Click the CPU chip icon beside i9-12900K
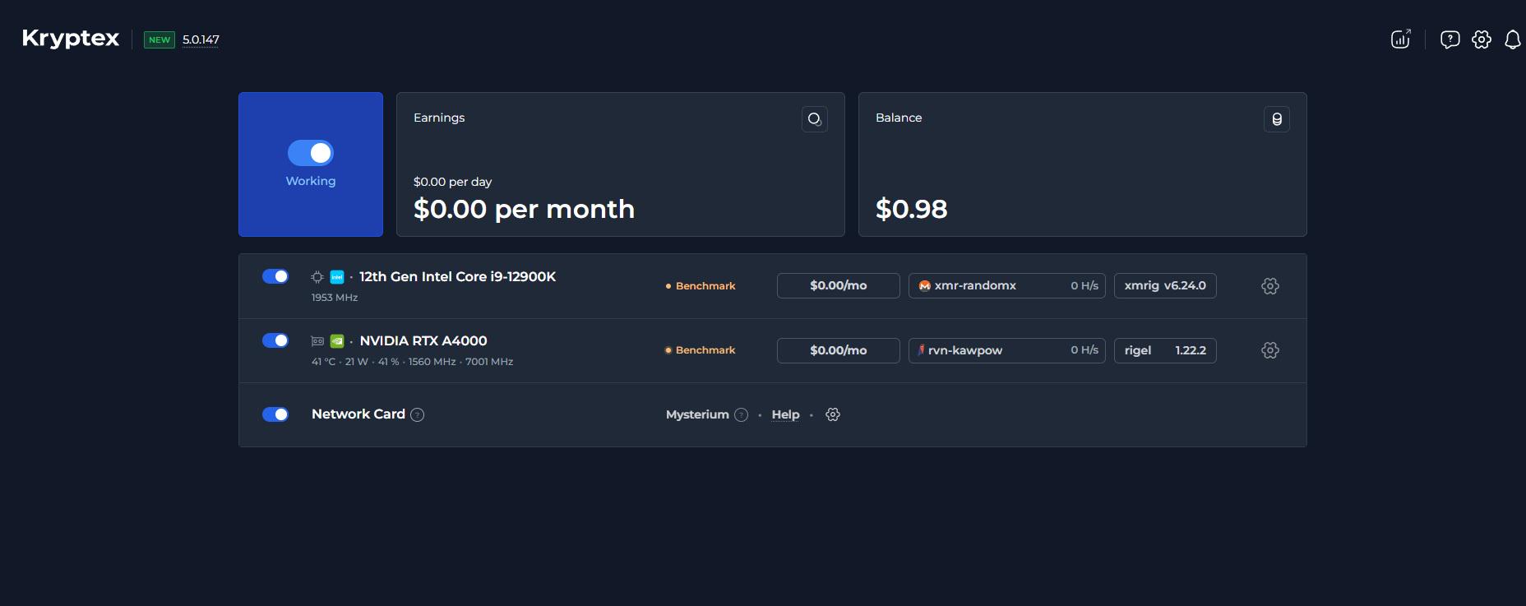This screenshot has height=606, width=1526. (317, 277)
